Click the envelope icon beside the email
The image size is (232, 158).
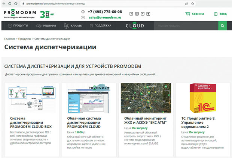(x=83, y=18)
